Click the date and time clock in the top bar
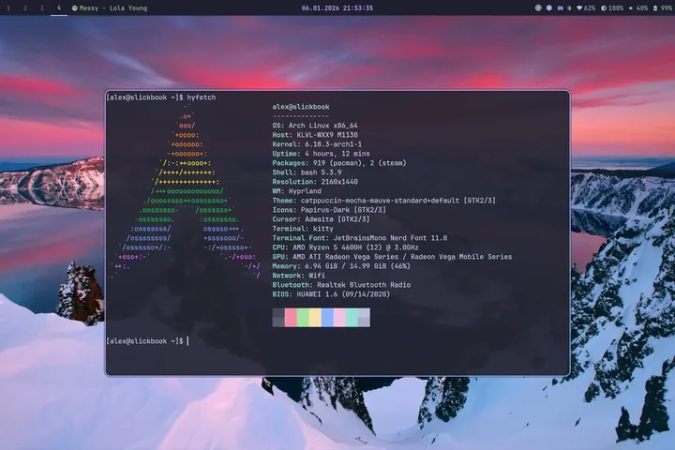Viewport: 675px width, 450px height. (x=337, y=7)
